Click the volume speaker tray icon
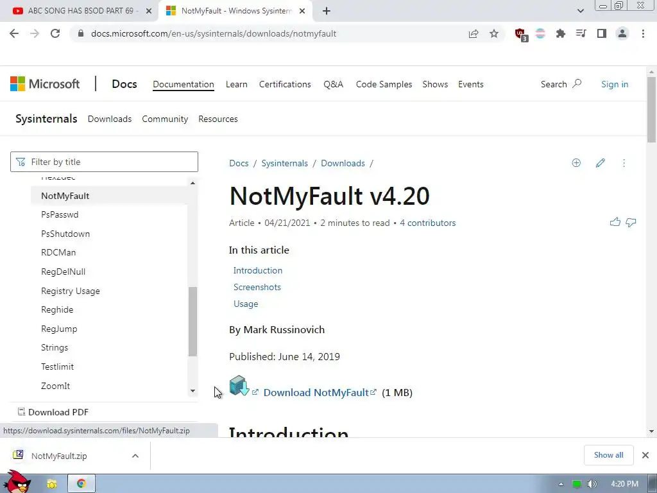Viewport: 657px width, 493px height. click(x=592, y=484)
